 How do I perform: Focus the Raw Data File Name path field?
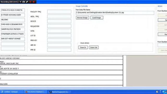pyautogui.click(x=115, y=13)
